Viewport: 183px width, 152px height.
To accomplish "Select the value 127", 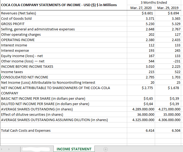I will [x=177, y=34].
